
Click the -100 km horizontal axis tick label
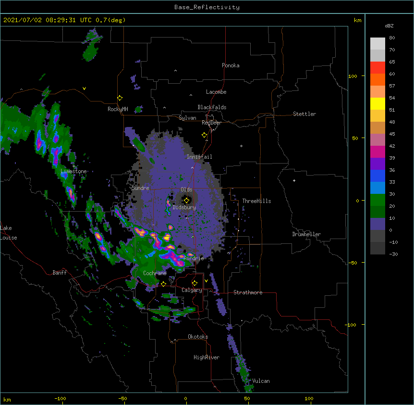pos(60,398)
